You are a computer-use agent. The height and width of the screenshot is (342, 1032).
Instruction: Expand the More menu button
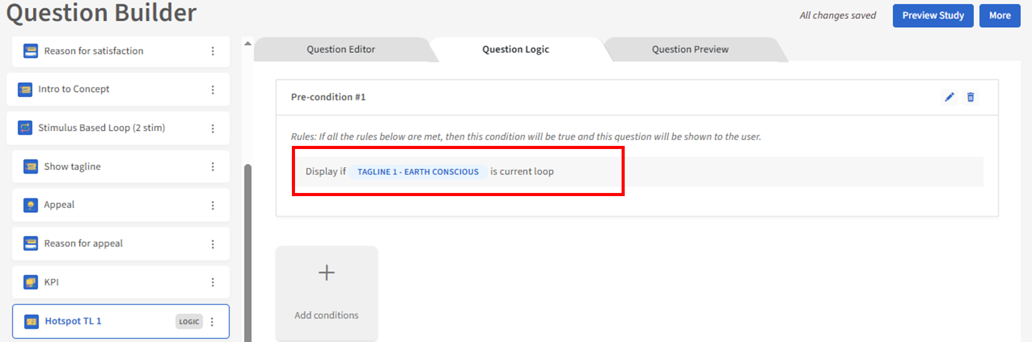pyautogui.click(x=999, y=16)
